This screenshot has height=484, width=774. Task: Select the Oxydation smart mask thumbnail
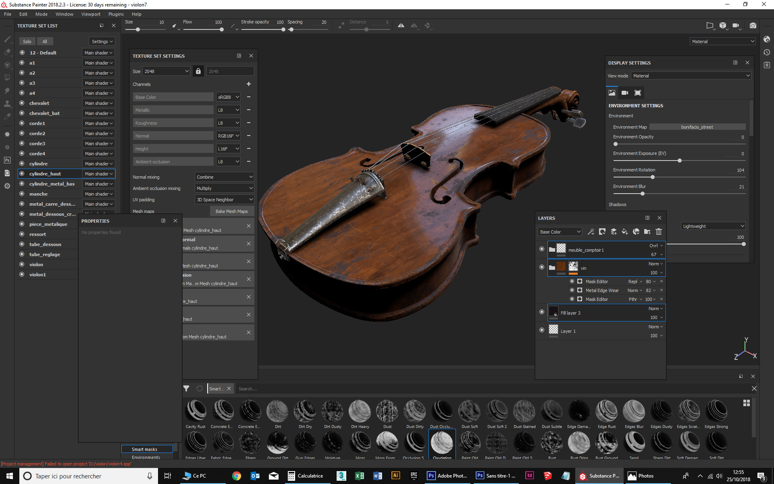pos(442,444)
